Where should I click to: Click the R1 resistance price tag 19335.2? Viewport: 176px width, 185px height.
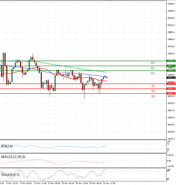(x=171, y=71)
